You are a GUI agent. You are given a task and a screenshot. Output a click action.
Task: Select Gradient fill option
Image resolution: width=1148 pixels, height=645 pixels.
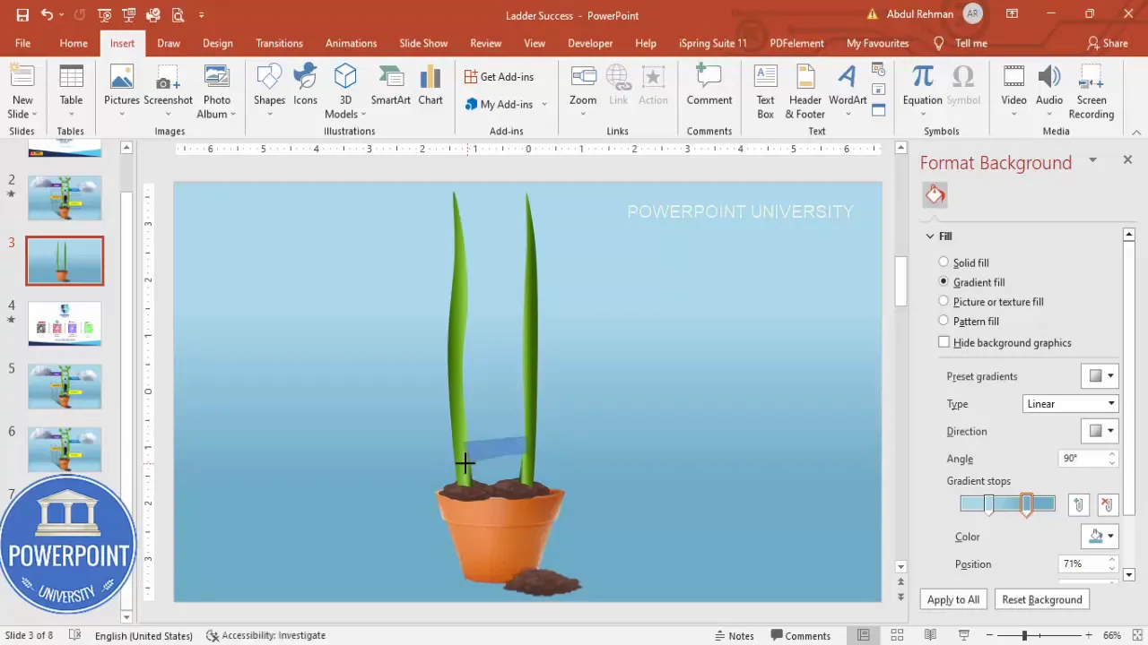coord(971,282)
